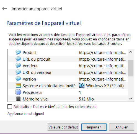The width and height of the screenshot is (137, 134).
Task: Click the Annuler button
Action: coord(122,127)
